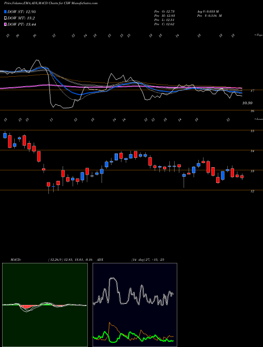
Task: Click the Pre O: 12.73 value
Action: tap(164, 12)
